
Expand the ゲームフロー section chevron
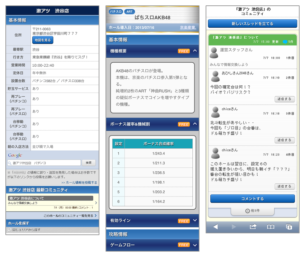(x=195, y=245)
